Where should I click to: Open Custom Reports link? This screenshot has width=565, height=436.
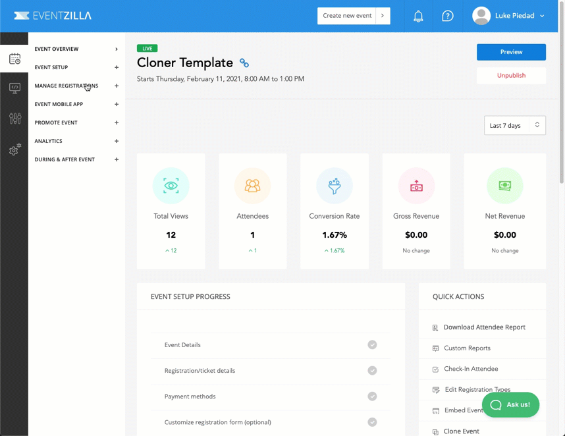(x=467, y=348)
